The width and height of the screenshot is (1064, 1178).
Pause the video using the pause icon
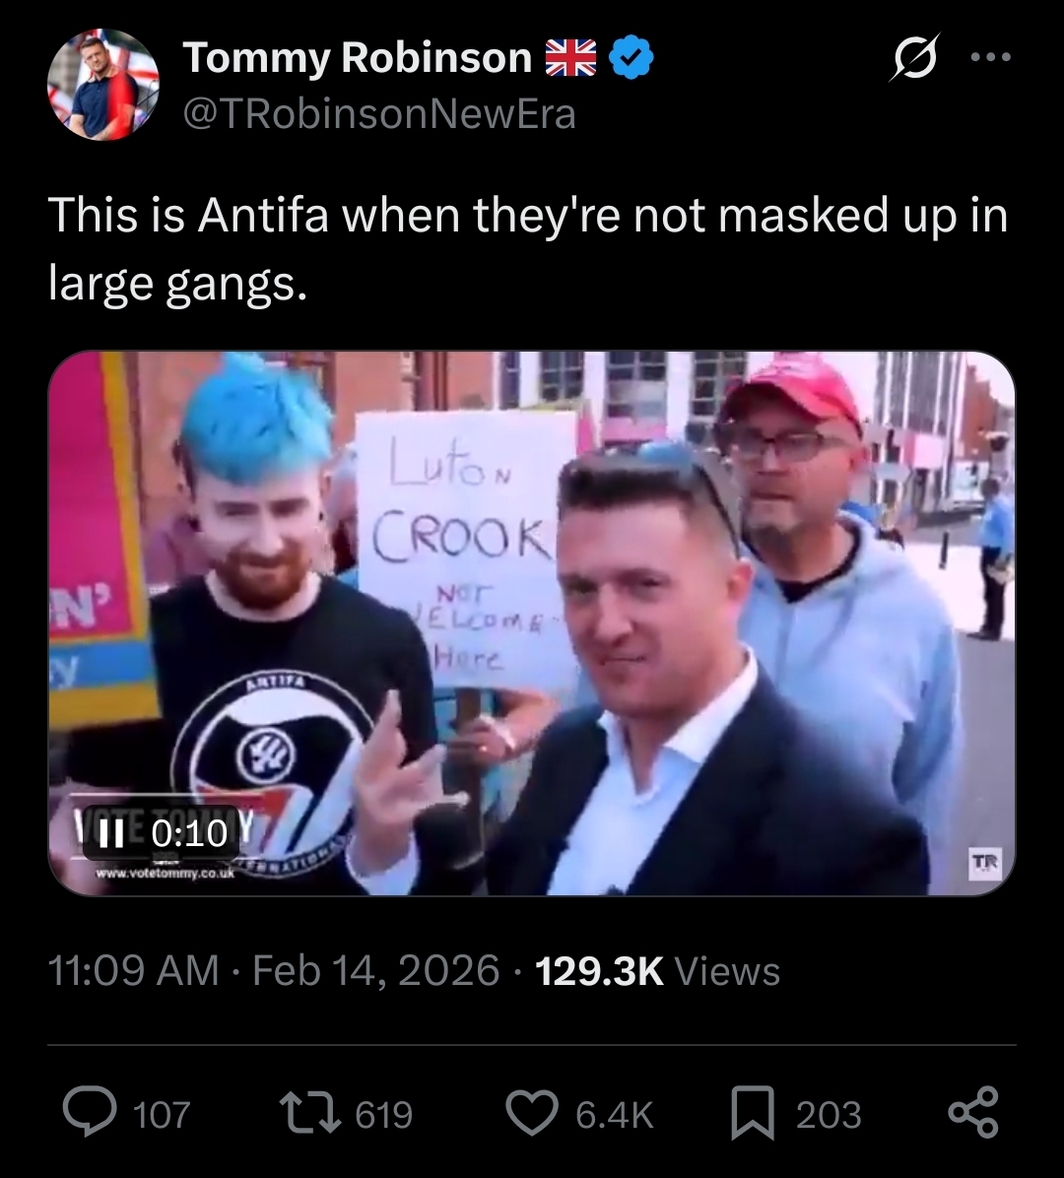point(112,832)
